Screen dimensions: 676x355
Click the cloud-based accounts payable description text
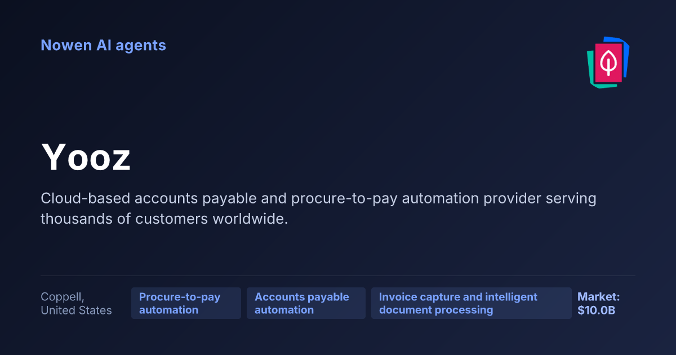click(318, 208)
